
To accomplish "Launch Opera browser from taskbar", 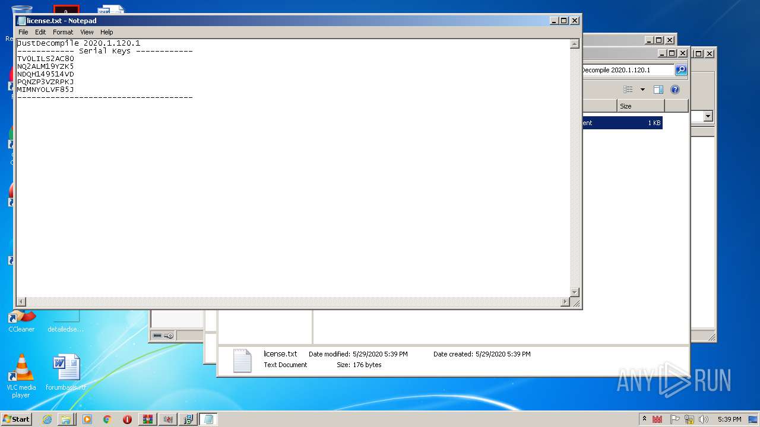I will (127, 419).
